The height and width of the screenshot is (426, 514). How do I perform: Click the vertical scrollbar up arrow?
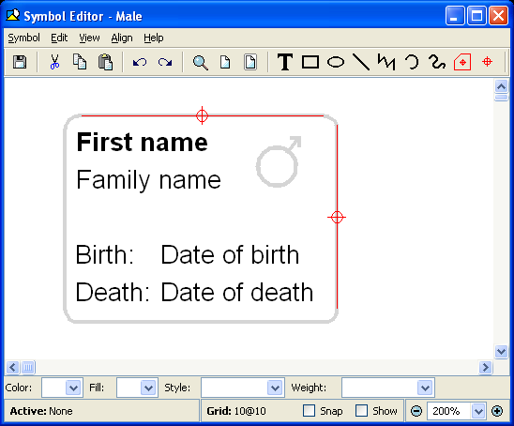[501, 86]
